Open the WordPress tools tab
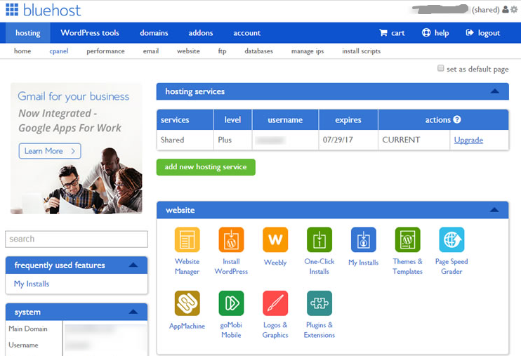Viewport: 521px width, 356px height. [90, 33]
